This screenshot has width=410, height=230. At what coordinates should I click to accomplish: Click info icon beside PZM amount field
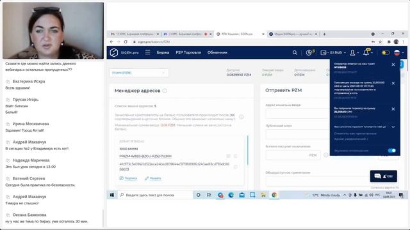coord(326,155)
